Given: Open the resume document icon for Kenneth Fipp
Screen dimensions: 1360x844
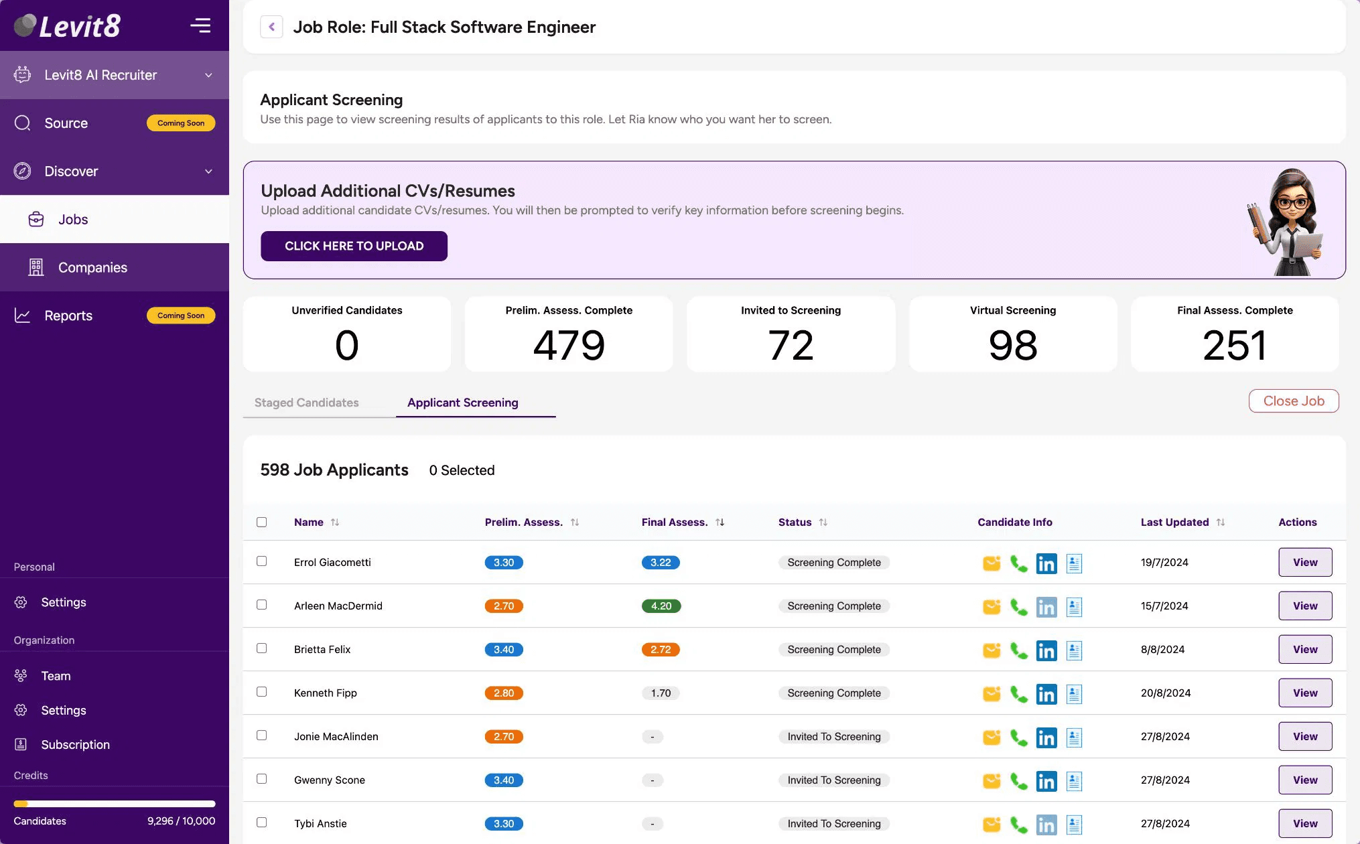Looking at the screenshot, I should click(1074, 694).
